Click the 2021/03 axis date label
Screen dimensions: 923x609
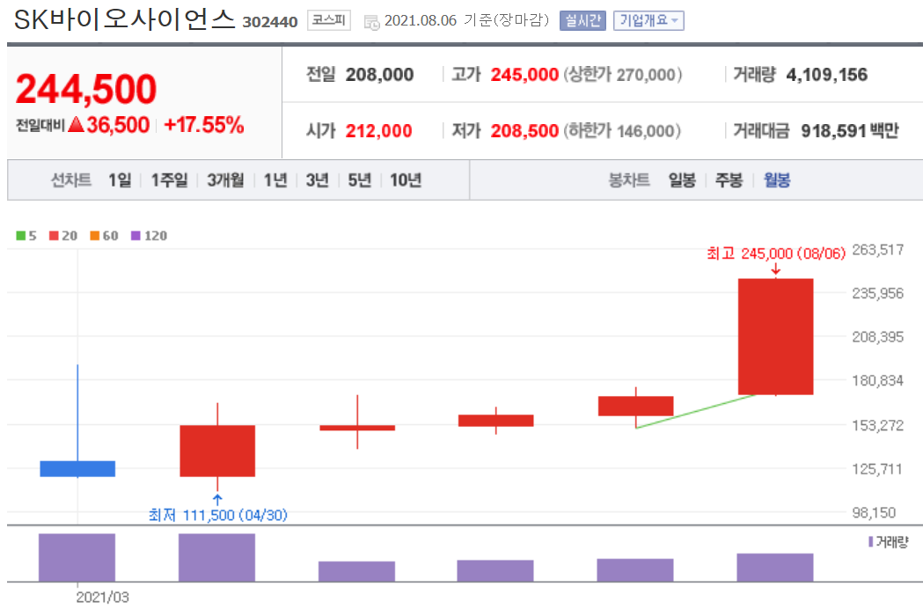[x=102, y=597]
